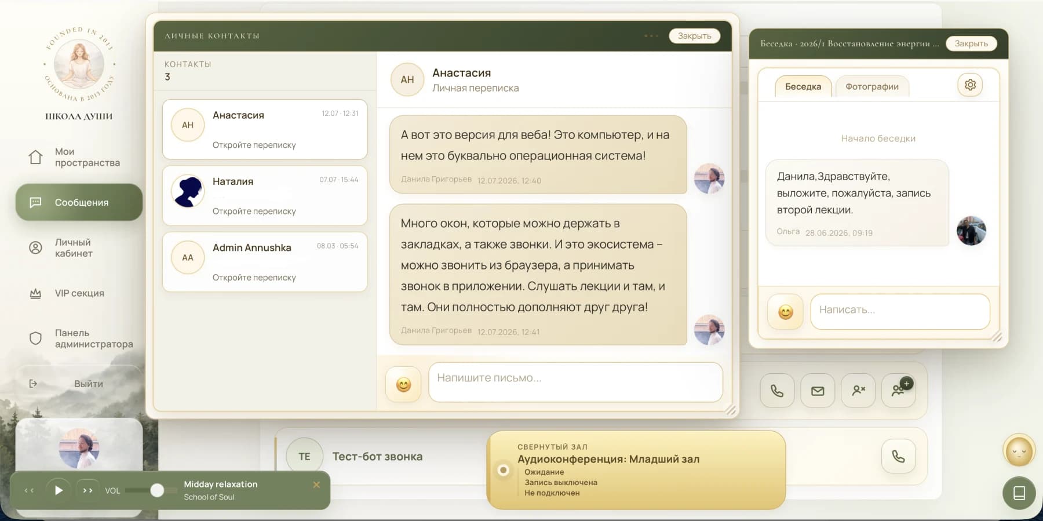This screenshot has width=1043, height=521.
Task: Open the chat with Наталия
Action: click(x=265, y=195)
